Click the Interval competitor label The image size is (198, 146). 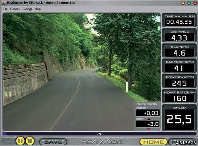tap(146, 104)
